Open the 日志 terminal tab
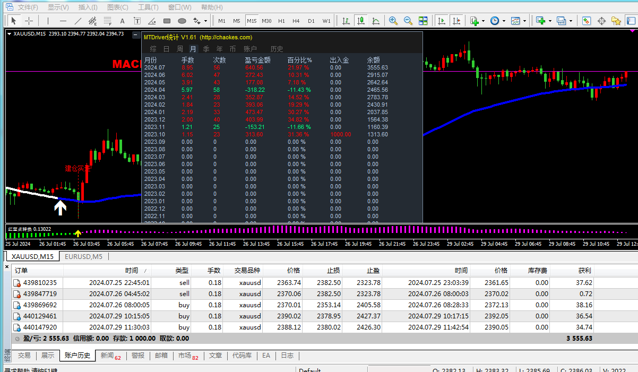The height and width of the screenshot is (372, 638). 287,356
